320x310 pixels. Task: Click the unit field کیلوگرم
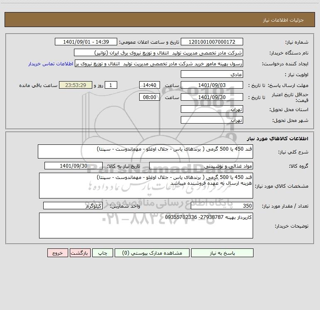(x=73, y=206)
